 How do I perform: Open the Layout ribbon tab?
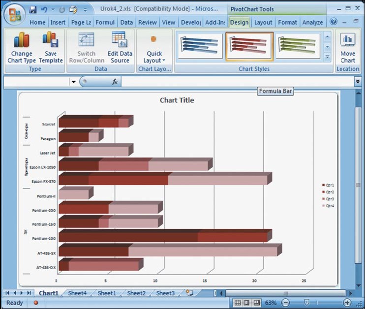pyautogui.click(x=263, y=22)
